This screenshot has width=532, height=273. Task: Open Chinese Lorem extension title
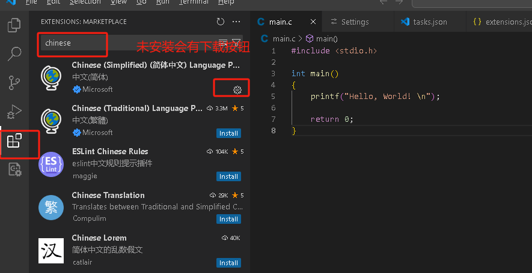(99, 238)
